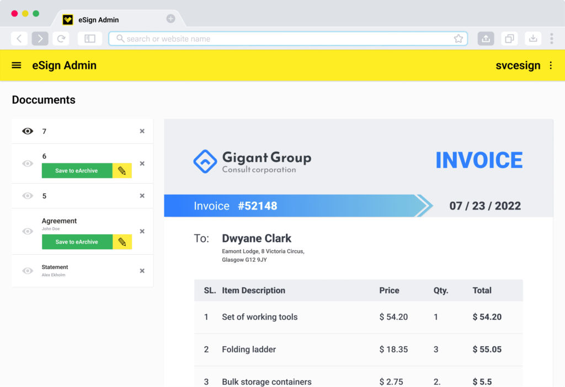Screen dimensions: 565x387
Task: Click the Eamont Lodge address line
Action: [263, 251]
